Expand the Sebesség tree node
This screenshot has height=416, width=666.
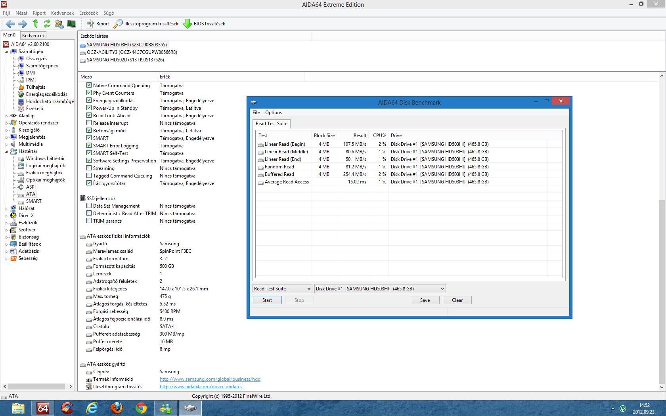(x=6, y=259)
